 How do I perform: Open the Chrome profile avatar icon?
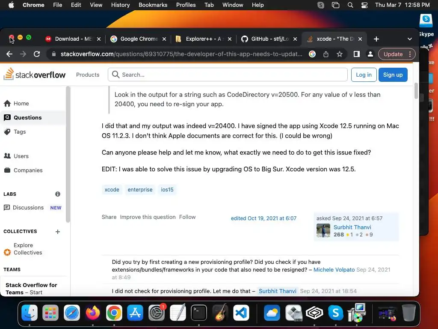[x=370, y=54]
